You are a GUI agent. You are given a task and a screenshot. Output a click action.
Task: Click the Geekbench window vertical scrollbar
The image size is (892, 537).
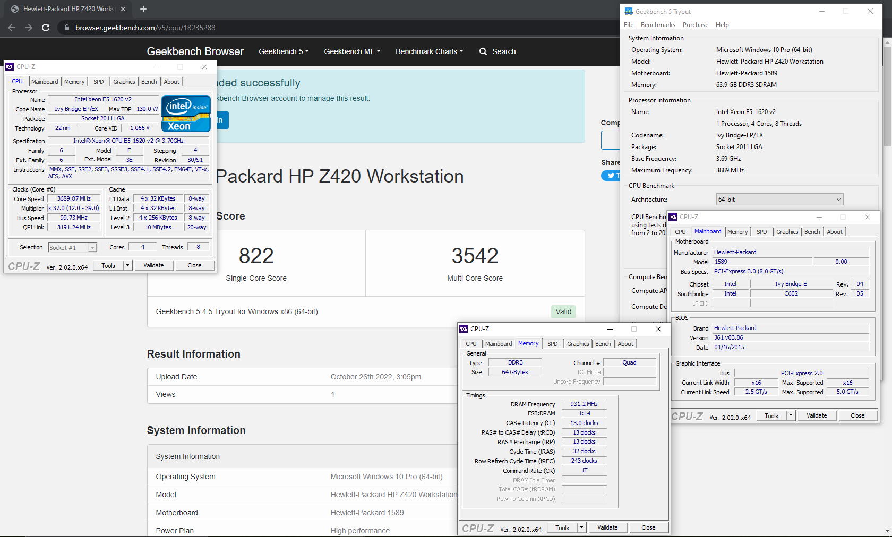[x=887, y=96]
